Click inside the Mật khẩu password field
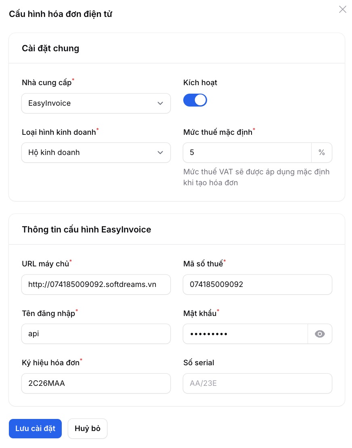 245,334
